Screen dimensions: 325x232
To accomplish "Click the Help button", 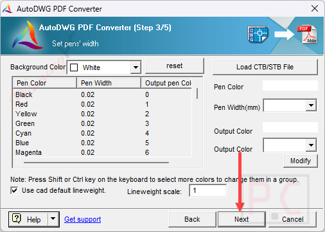I will click(34, 219).
